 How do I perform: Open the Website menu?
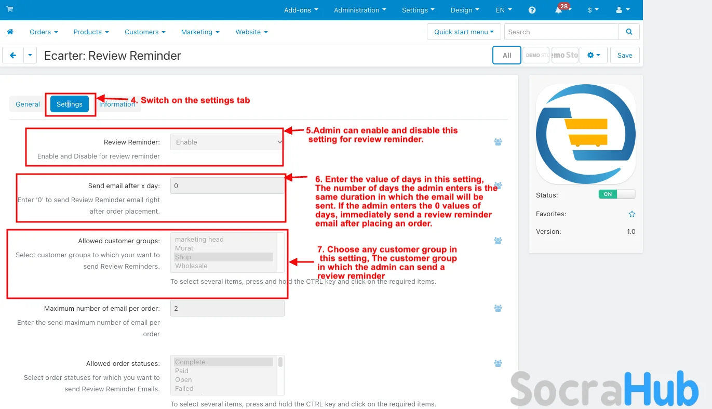tap(252, 32)
